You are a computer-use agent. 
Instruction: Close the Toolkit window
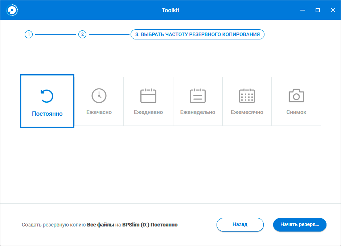(x=333, y=10)
